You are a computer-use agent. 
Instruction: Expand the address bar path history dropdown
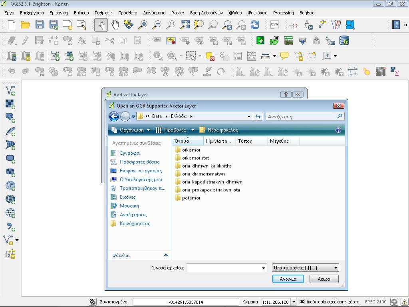[249, 116]
